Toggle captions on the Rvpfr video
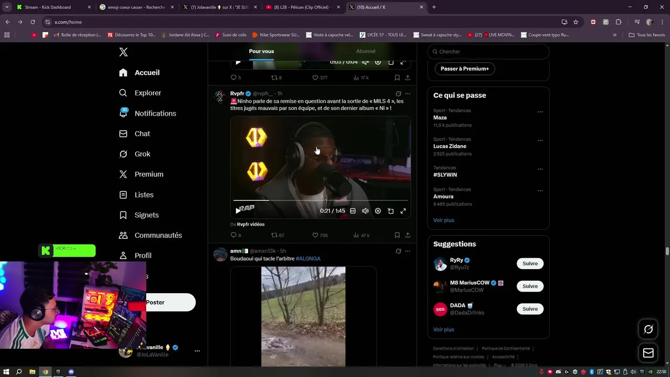Viewport: 670px width, 377px height. click(x=353, y=211)
